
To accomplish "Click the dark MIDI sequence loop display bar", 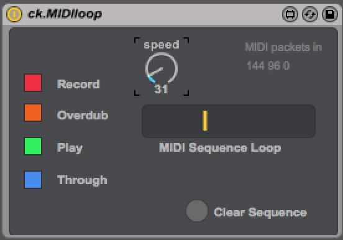I will [x=229, y=121].
